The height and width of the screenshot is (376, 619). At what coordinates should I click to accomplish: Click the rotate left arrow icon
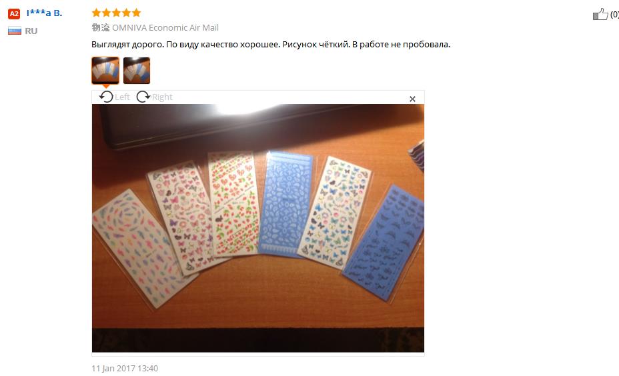tap(106, 97)
